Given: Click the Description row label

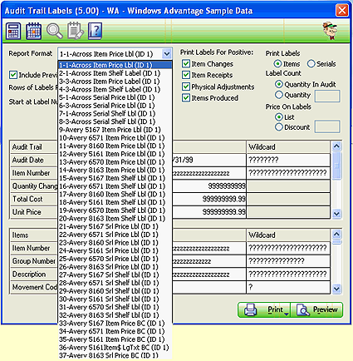Looking at the screenshot, I should click(x=29, y=274).
